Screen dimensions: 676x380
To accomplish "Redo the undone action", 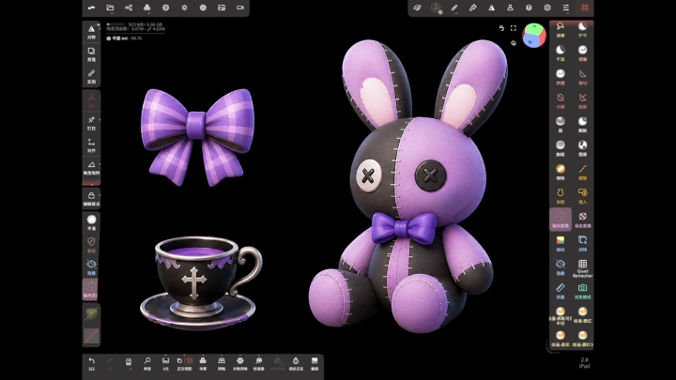I will click(x=110, y=363).
